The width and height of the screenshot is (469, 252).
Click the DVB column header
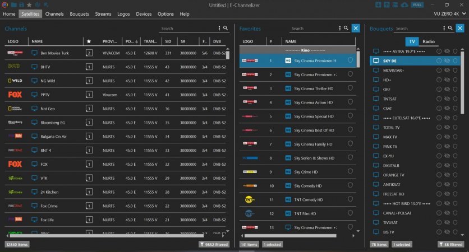217,41
